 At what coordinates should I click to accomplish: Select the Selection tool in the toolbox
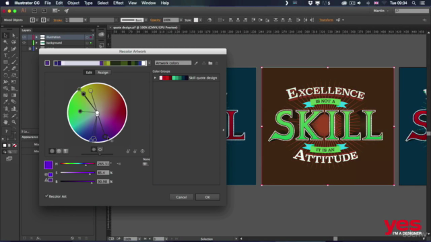[5, 36]
